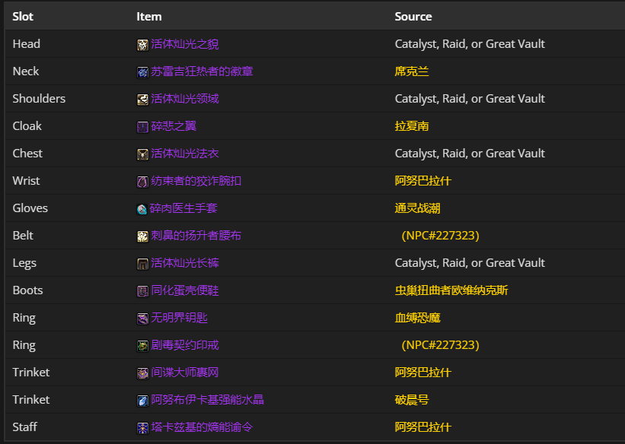This screenshot has width=625, height=444.
Task: Click the 活体灿光之貌 head item icon
Action: [142, 44]
